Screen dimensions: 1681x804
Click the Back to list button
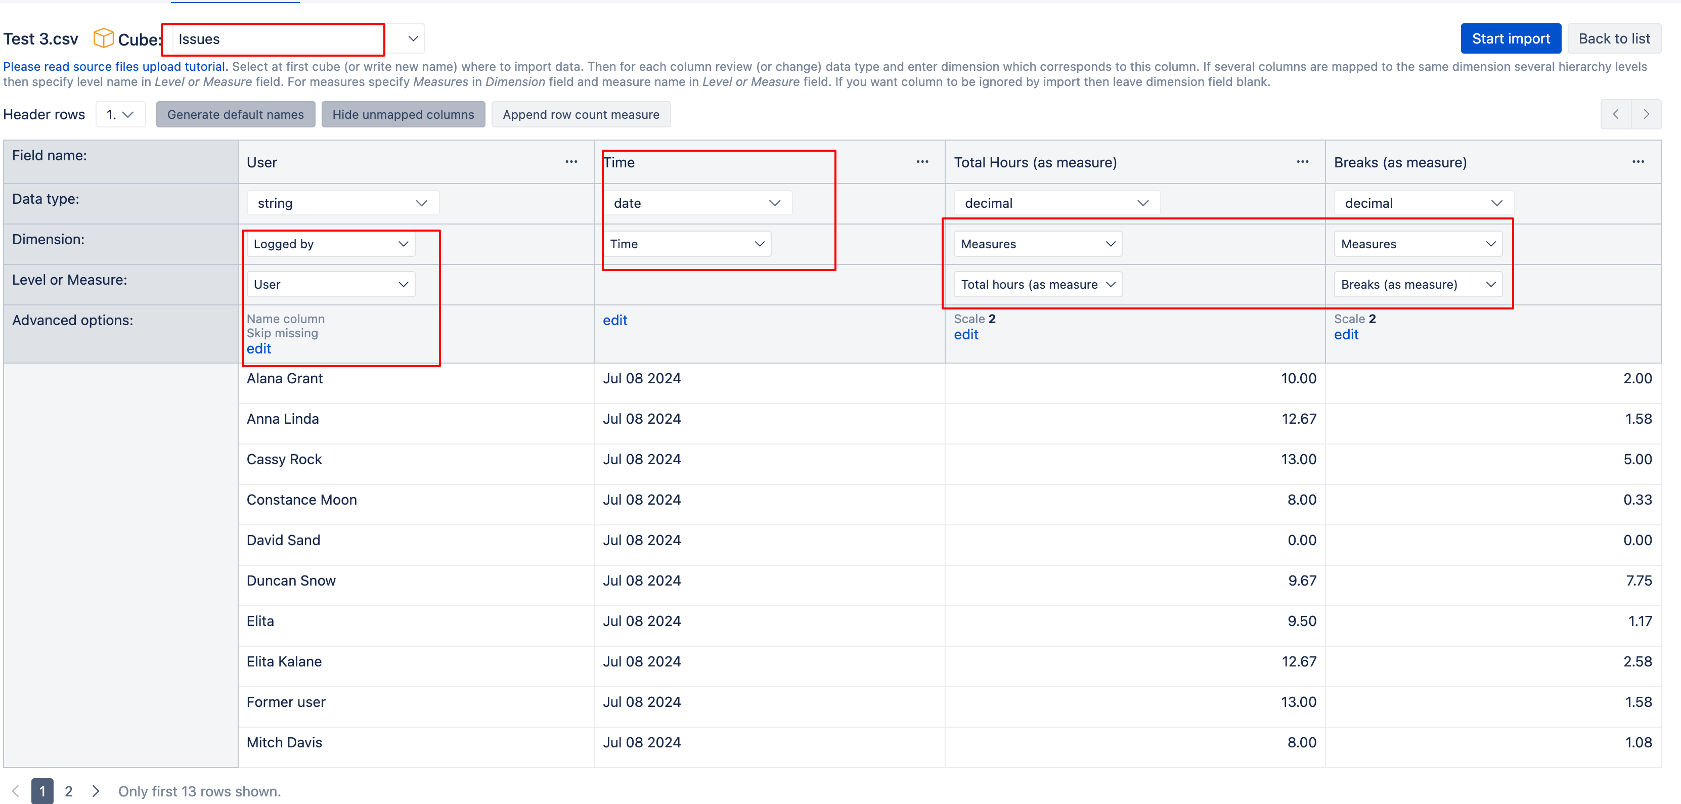tap(1614, 38)
